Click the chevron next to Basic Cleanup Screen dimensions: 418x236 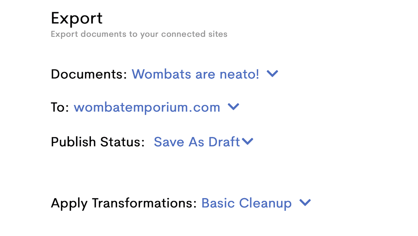305,203
